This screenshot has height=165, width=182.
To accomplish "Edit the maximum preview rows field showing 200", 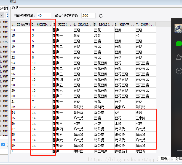I will [x=89, y=16].
